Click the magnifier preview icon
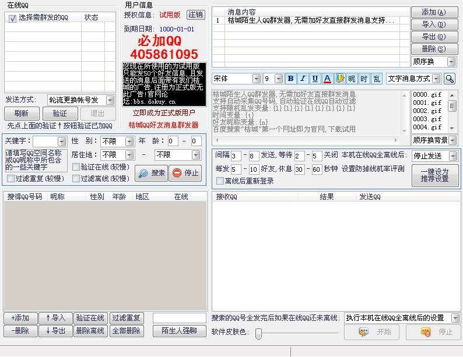 click(x=449, y=79)
